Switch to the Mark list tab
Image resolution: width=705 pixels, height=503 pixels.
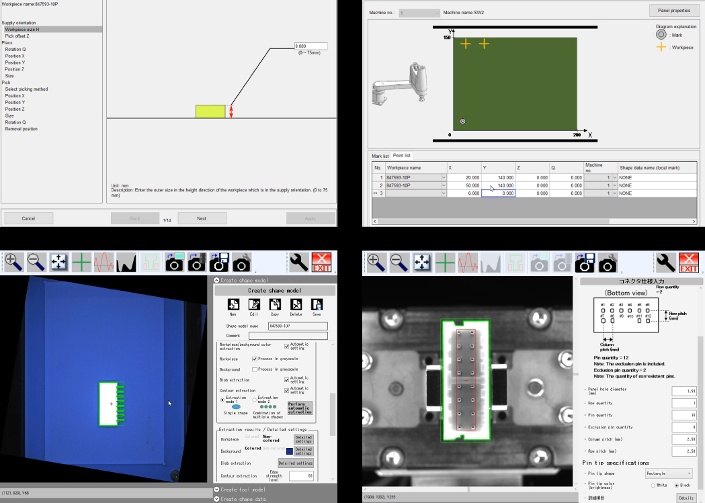[x=380, y=156]
